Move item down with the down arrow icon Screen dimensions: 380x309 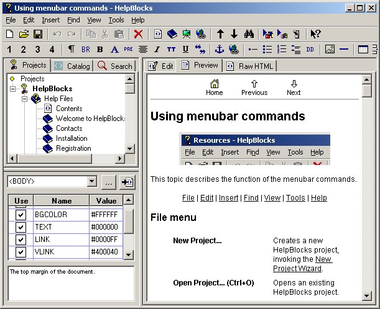[234, 34]
